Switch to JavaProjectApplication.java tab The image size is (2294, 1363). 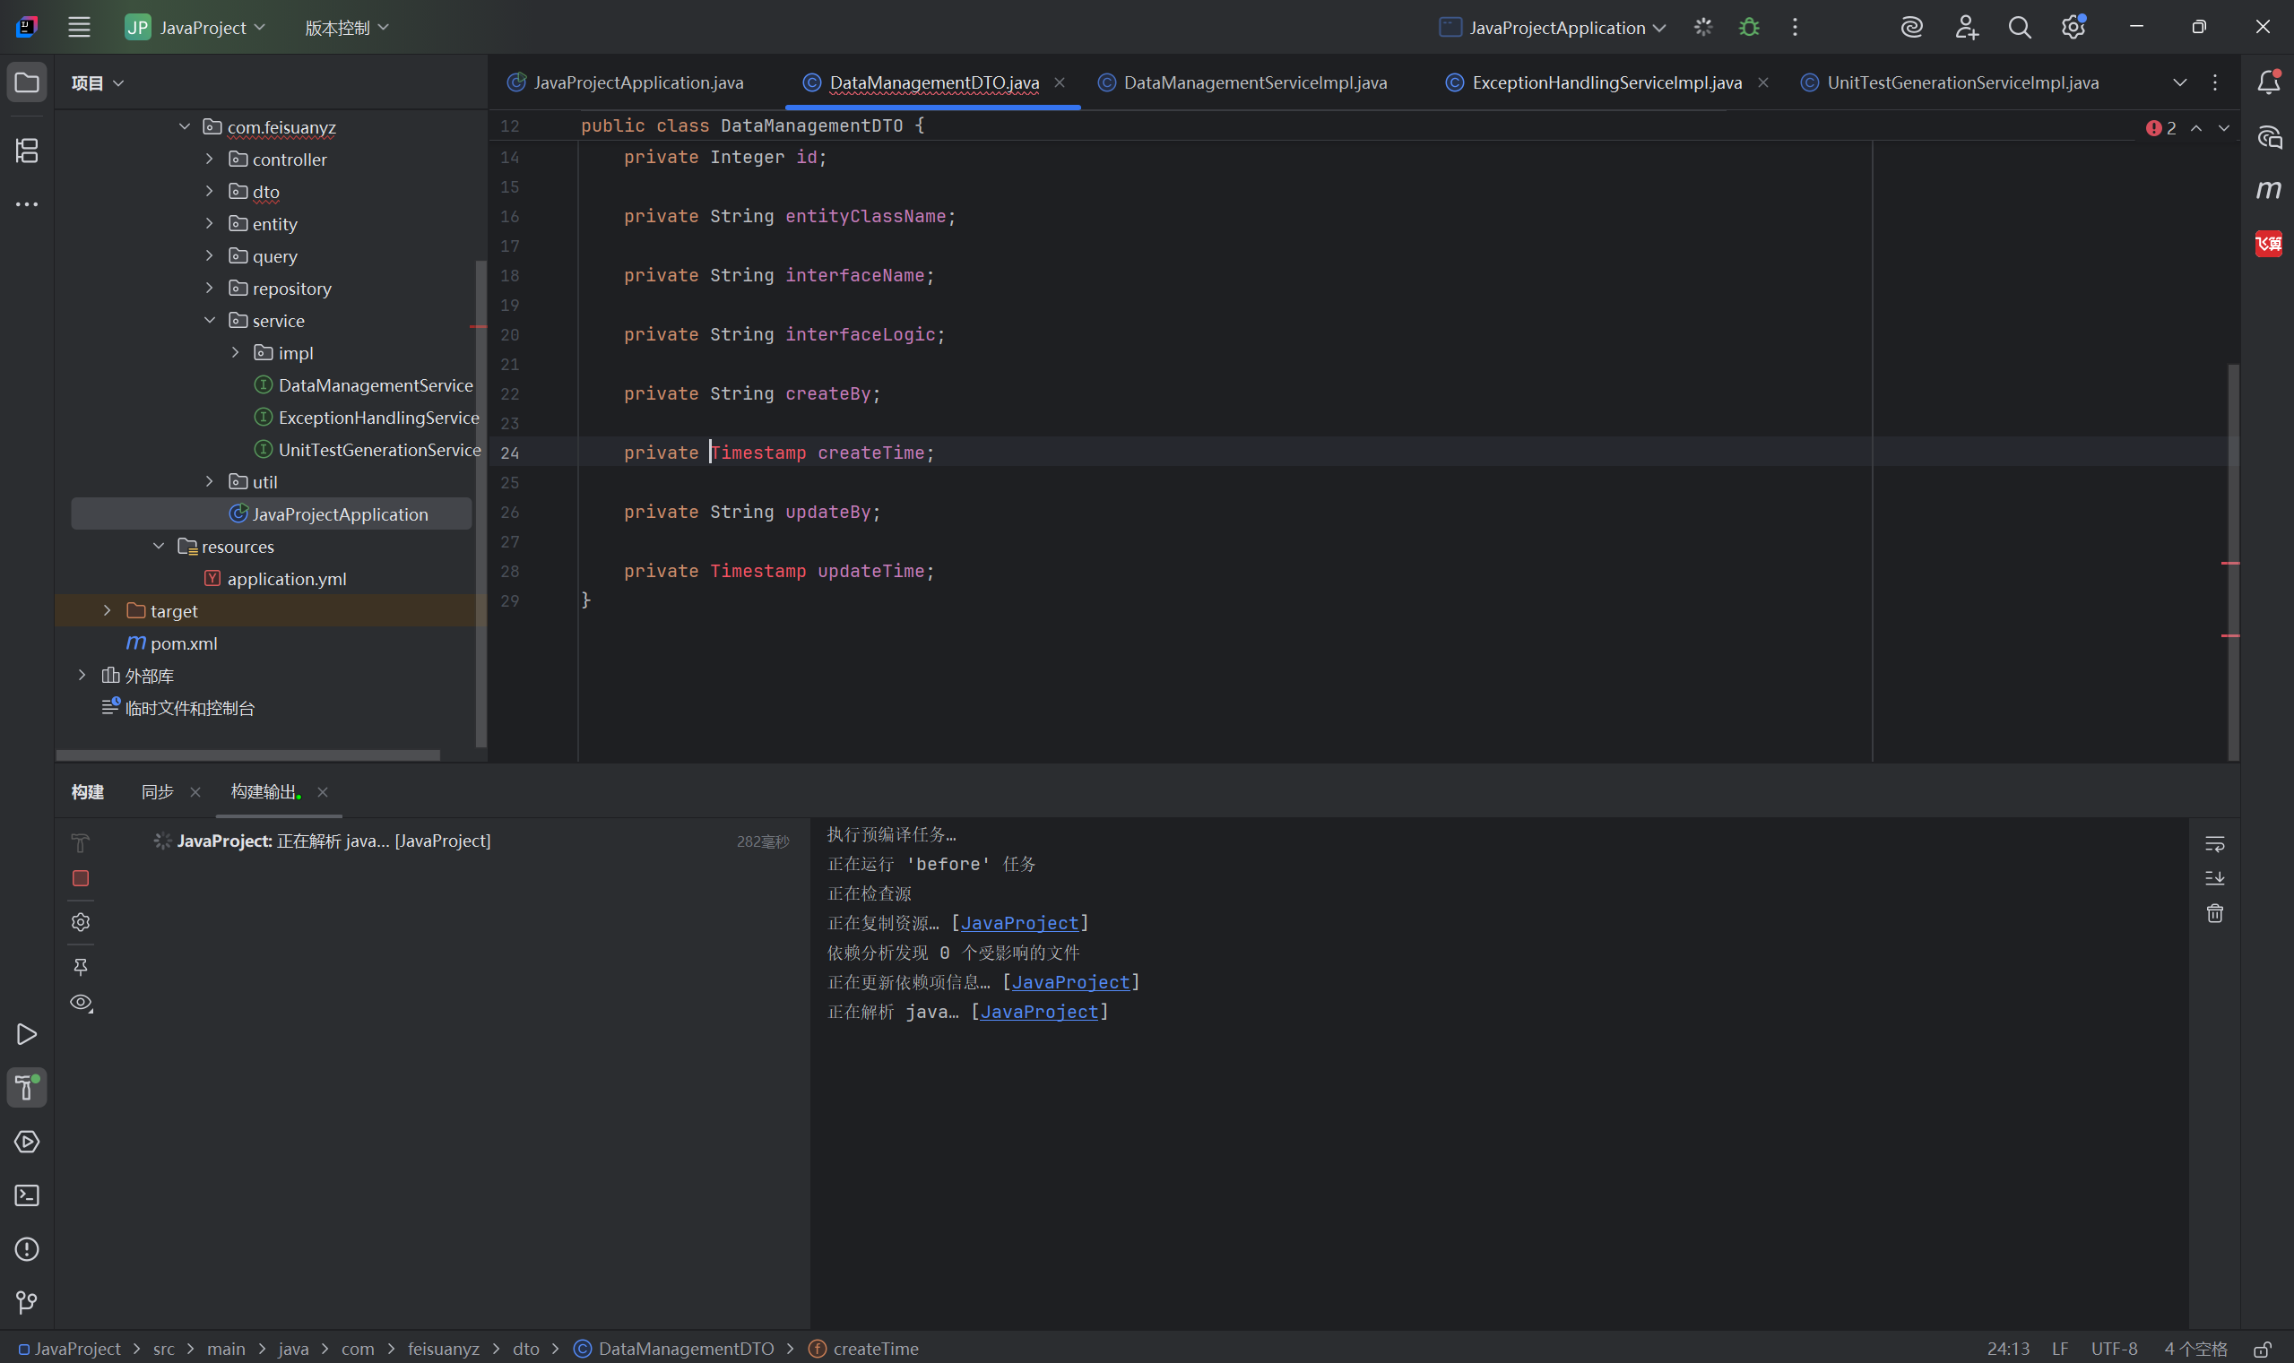(x=628, y=82)
